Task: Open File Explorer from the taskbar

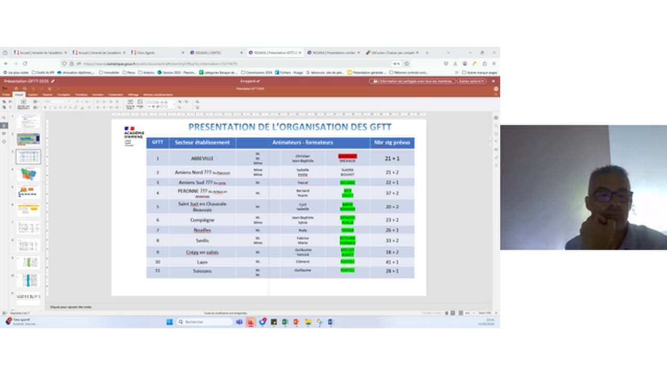Action: (x=307, y=322)
